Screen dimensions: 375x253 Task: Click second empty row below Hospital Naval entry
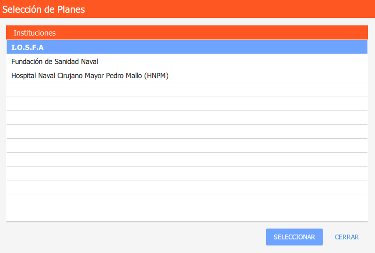tap(187, 103)
